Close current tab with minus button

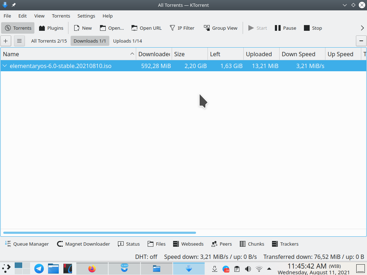coord(361,41)
